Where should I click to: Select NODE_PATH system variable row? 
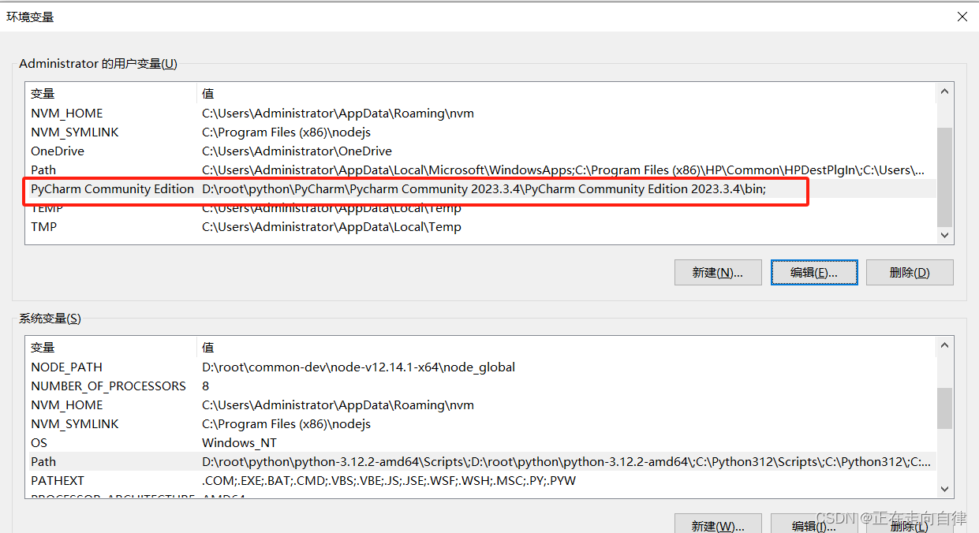(x=67, y=367)
